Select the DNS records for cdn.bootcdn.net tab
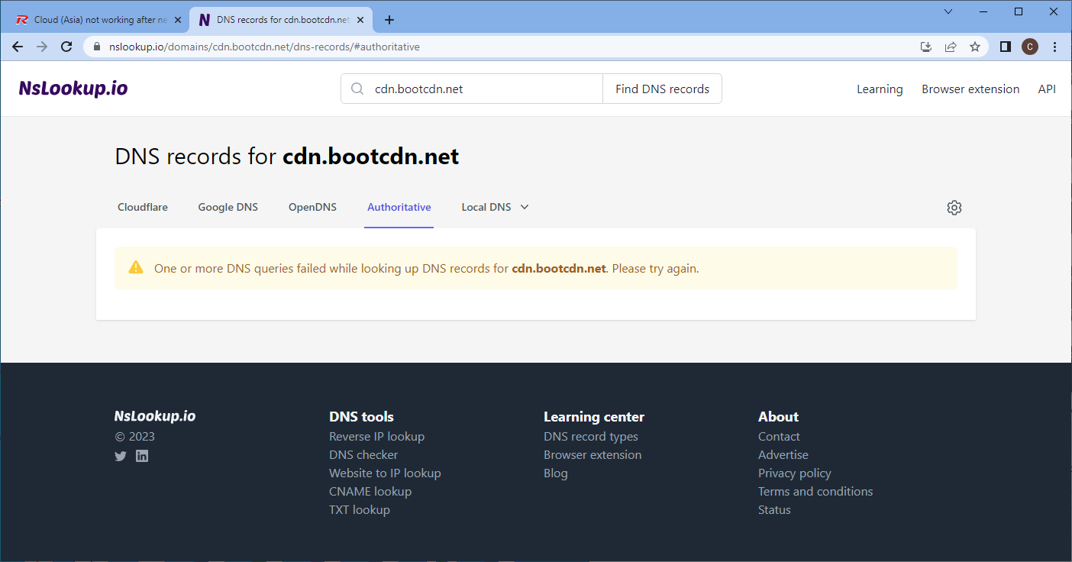The width and height of the screenshot is (1072, 562). (x=280, y=20)
